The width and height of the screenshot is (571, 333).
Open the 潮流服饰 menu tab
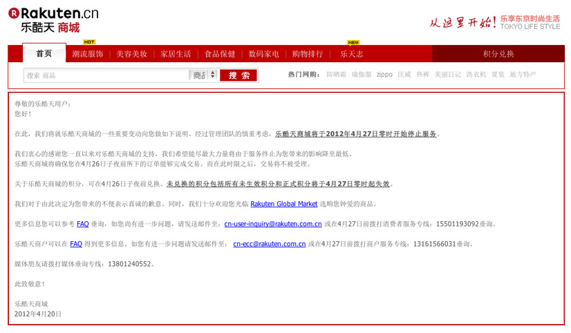(87, 54)
